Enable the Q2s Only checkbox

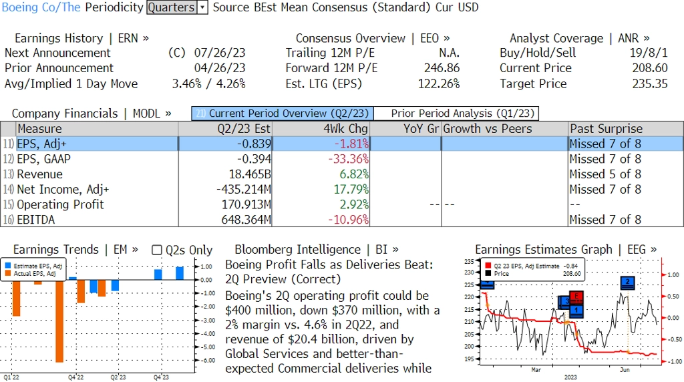pyautogui.click(x=156, y=250)
